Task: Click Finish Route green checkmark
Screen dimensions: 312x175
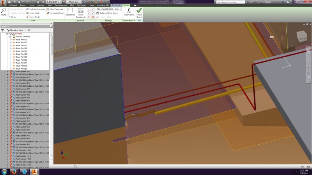Action: tap(139, 12)
